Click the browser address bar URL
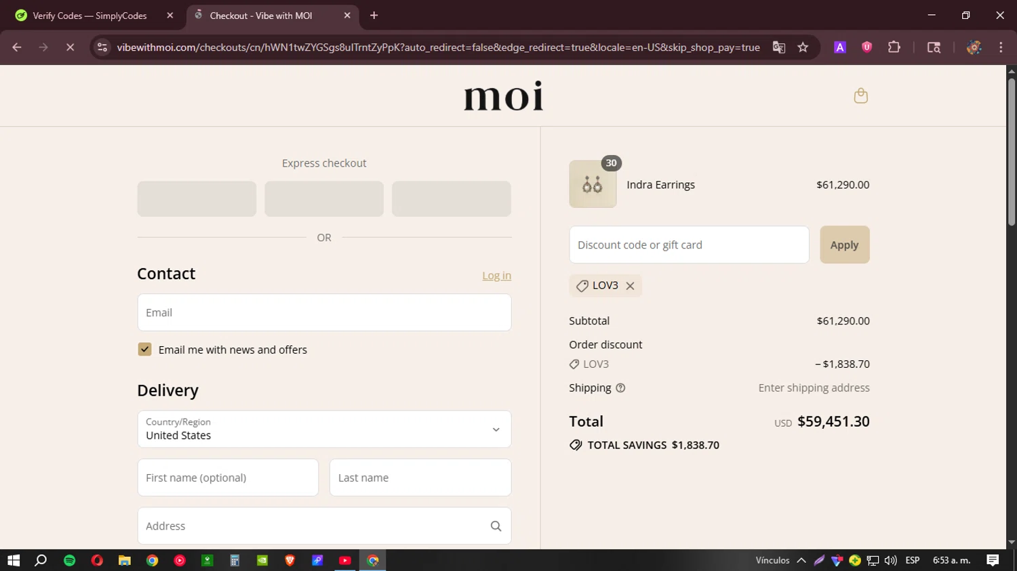This screenshot has height=571, width=1017. 438,47
